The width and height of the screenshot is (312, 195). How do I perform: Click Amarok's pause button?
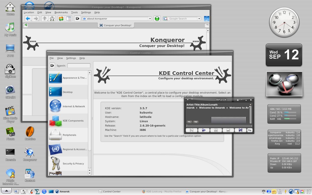(x=216, y=130)
